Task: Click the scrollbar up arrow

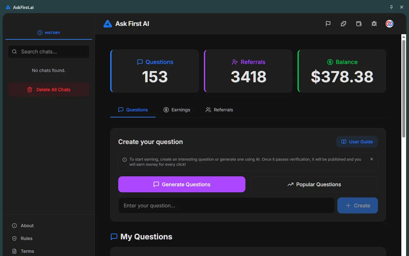Action: pos(404,37)
